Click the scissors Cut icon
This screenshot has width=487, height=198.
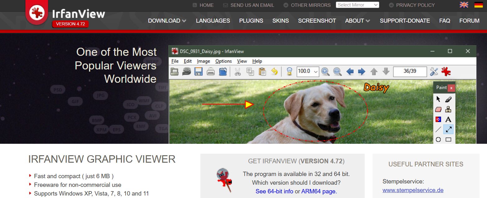[238, 72]
